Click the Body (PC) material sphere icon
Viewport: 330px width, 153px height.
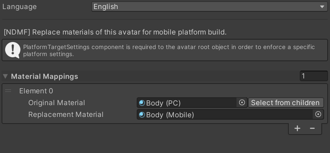[x=142, y=103]
